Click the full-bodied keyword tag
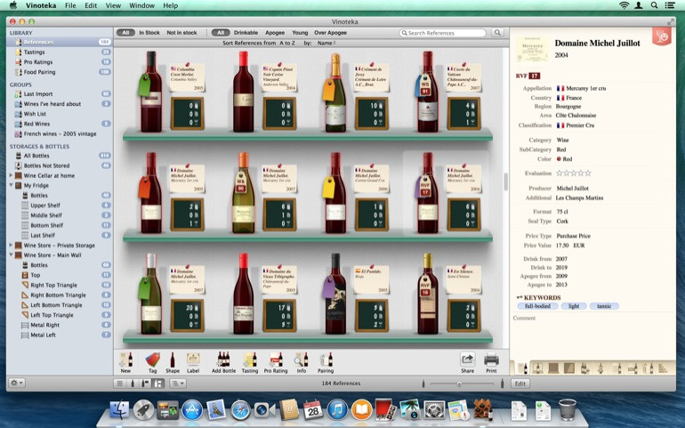Viewport: 685px width, 428px height. tap(538, 306)
